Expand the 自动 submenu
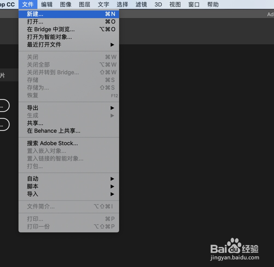This screenshot has height=267, width=274. (69, 179)
